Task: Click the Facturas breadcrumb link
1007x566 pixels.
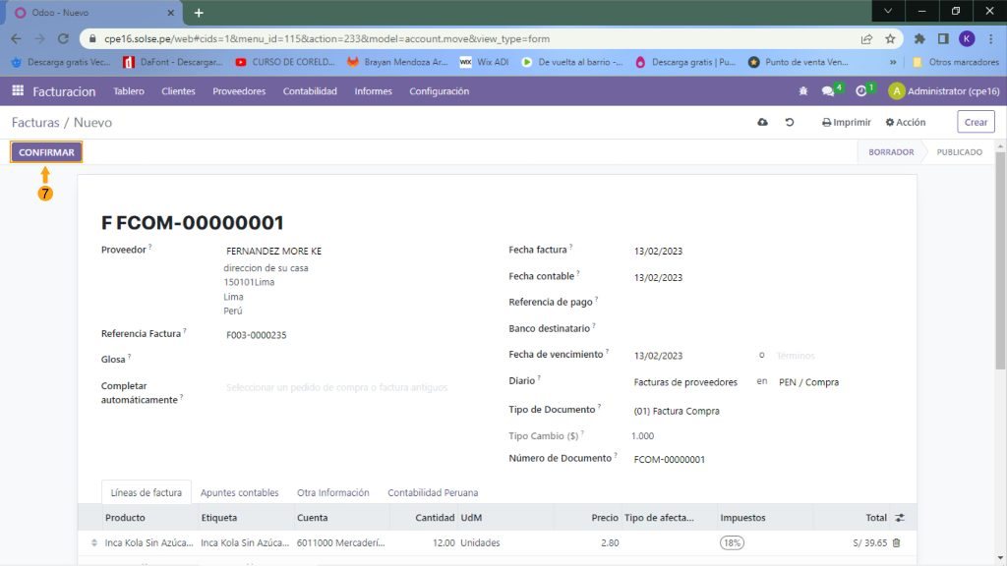Action: [35, 123]
